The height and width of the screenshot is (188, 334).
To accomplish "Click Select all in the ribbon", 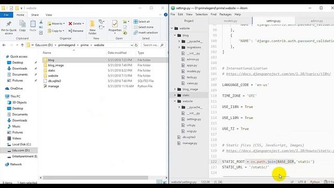I will click(x=141, y=21).
